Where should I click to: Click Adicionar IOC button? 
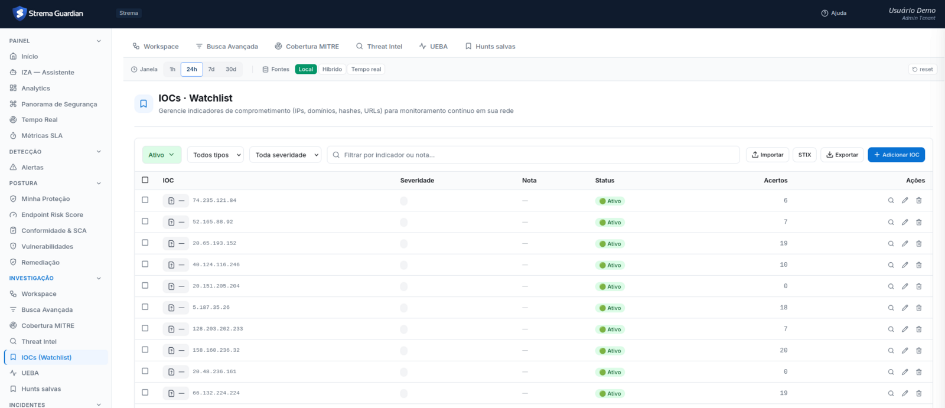(896, 155)
